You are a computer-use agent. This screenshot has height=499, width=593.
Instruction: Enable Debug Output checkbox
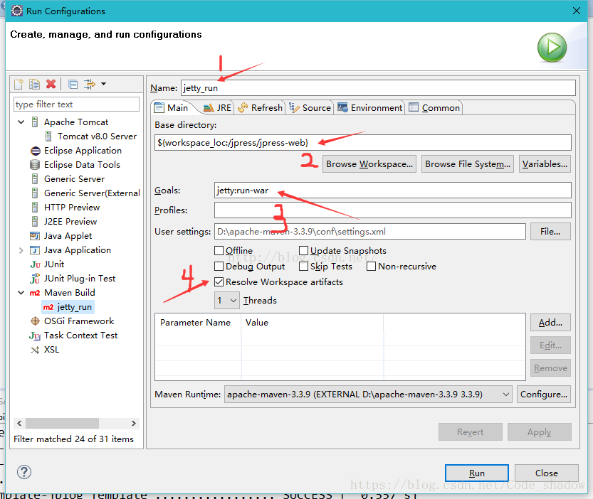[219, 267]
